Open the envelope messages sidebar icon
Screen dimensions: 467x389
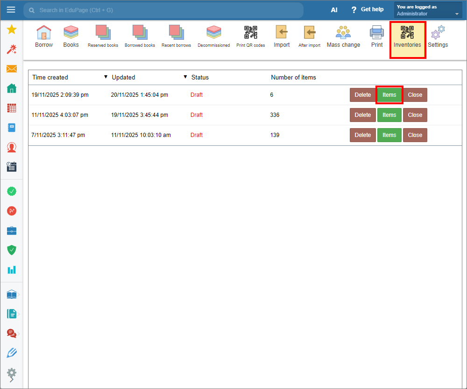coord(12,69)
